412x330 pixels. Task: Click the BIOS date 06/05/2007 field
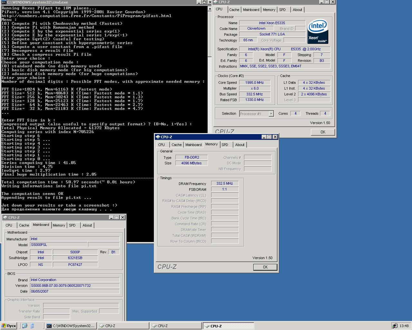point(75,291)
